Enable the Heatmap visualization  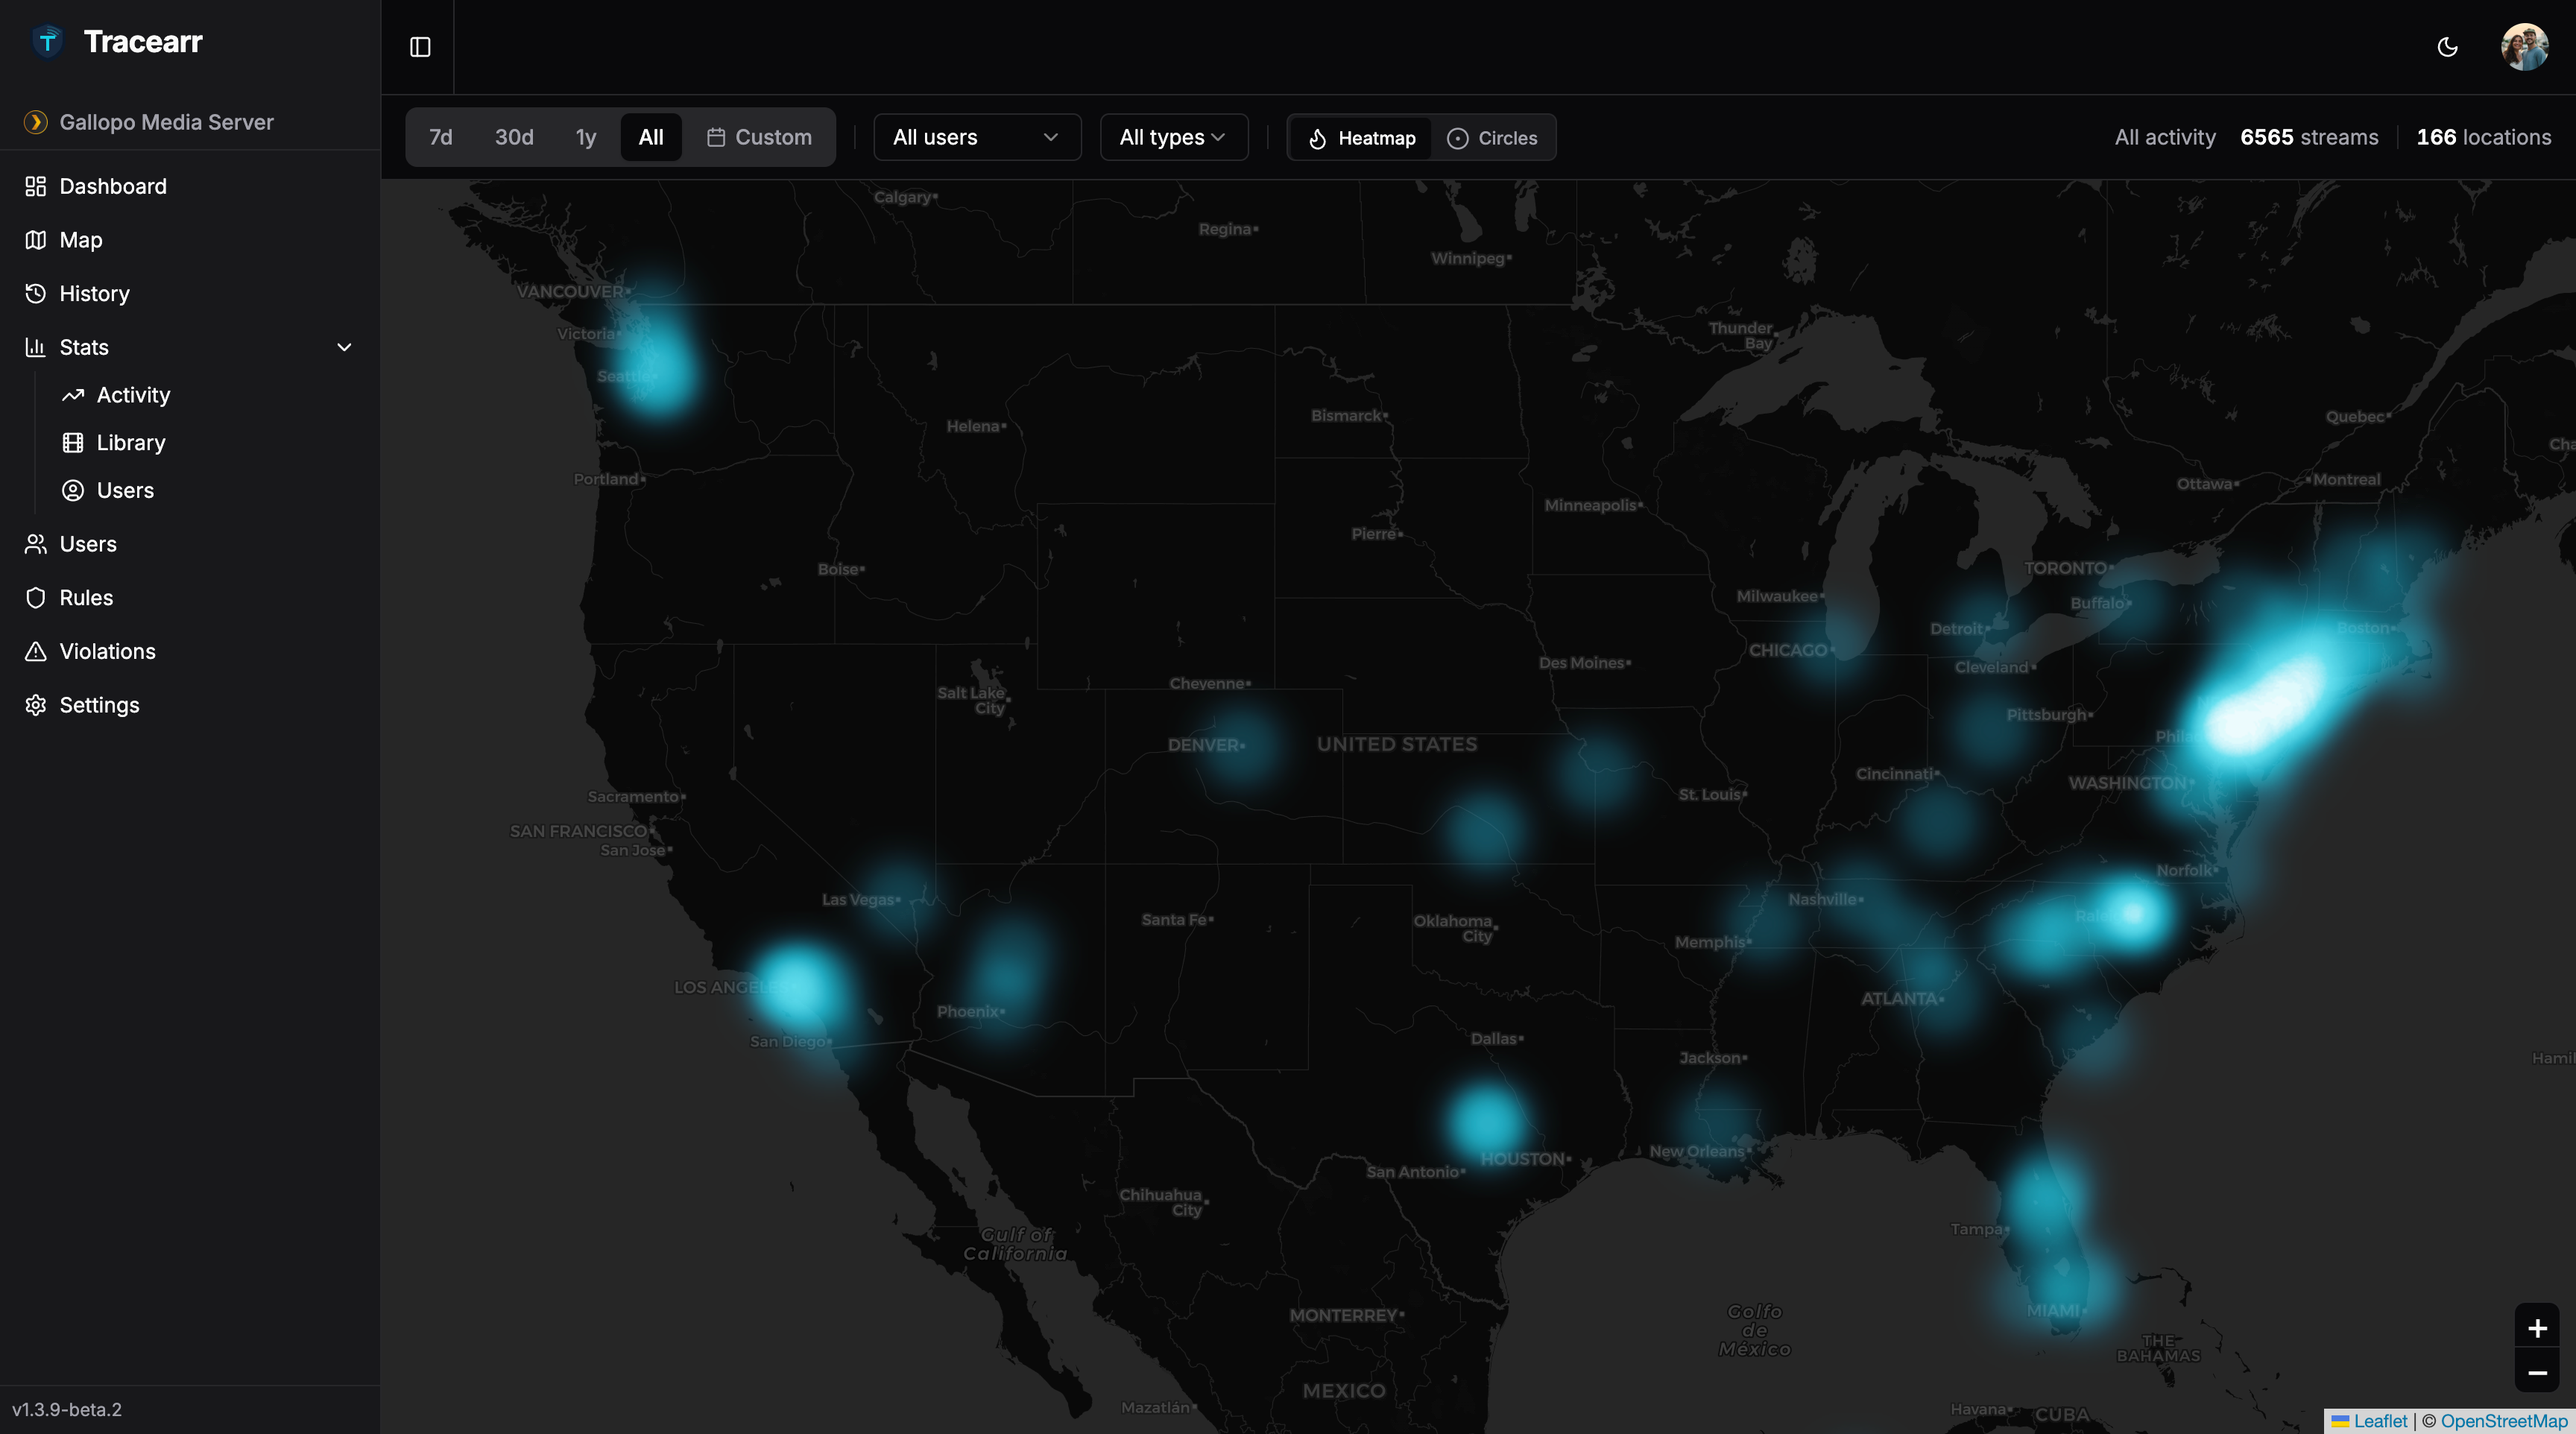pos(1360,138)
